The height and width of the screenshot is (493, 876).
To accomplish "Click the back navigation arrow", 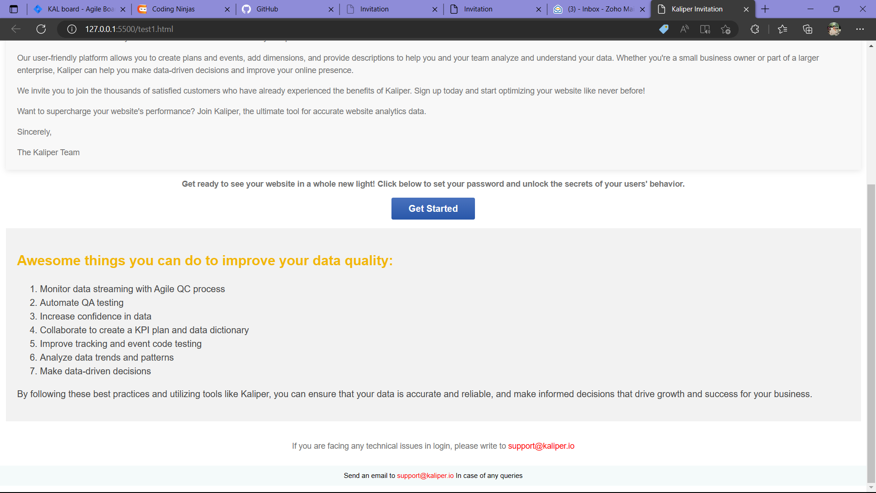I will tap(16, 29).
